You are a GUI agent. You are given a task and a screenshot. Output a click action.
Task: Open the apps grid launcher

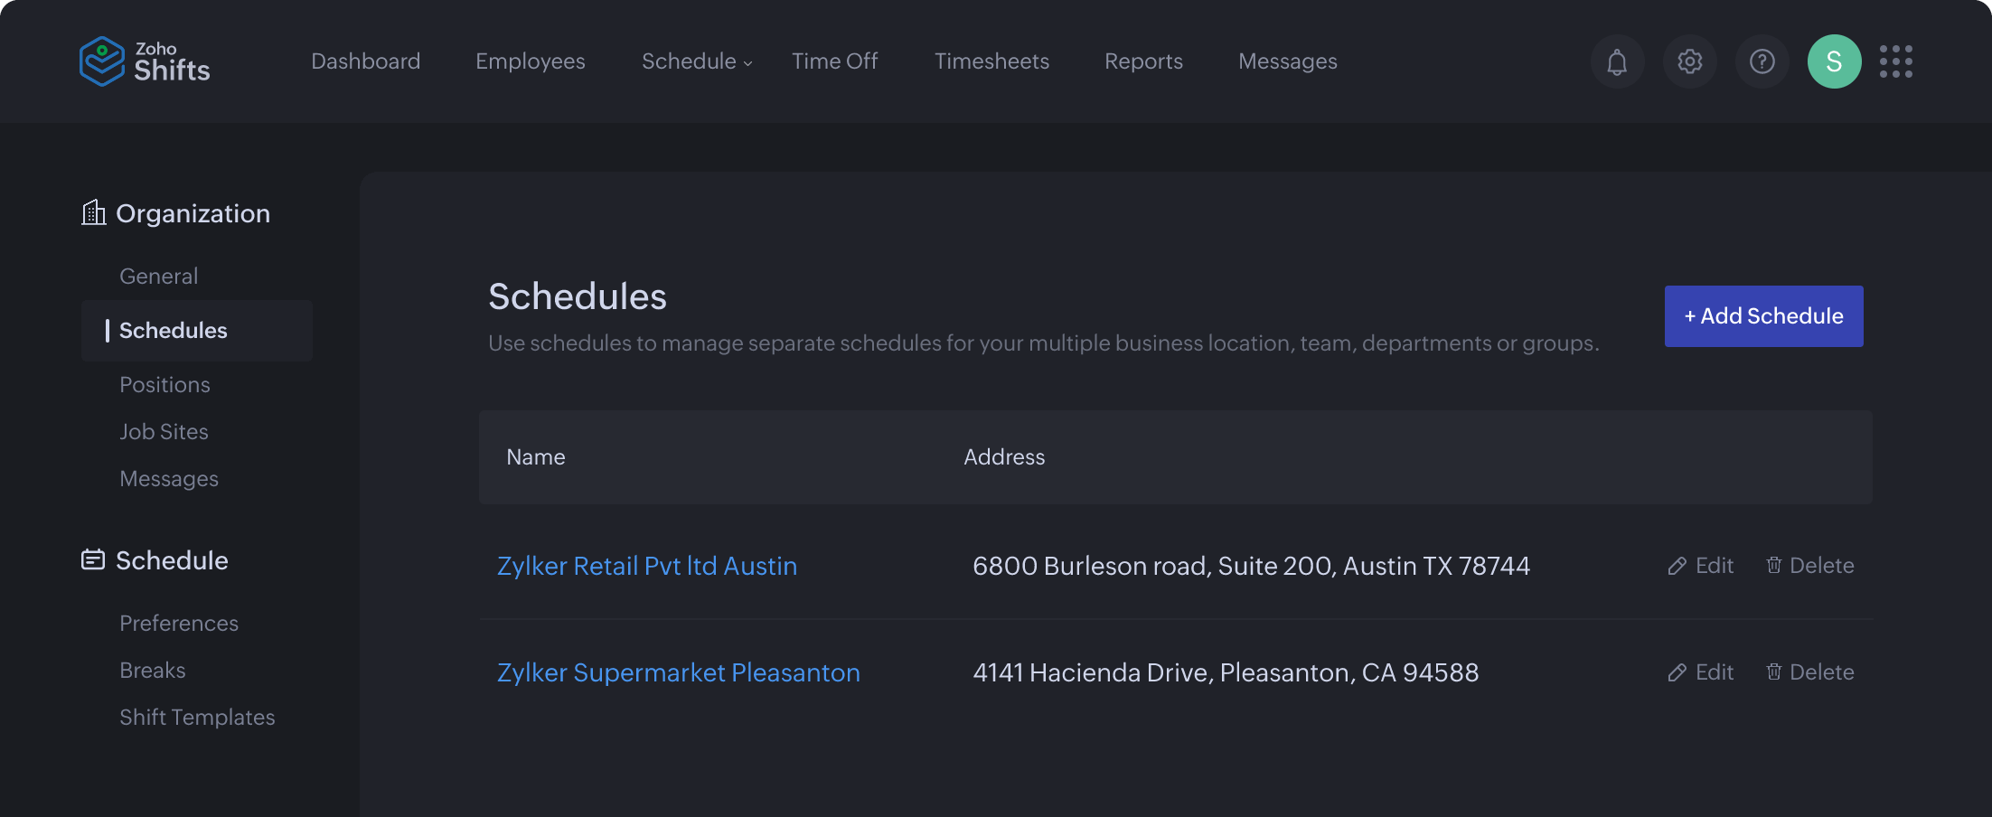click(1896, 61)
